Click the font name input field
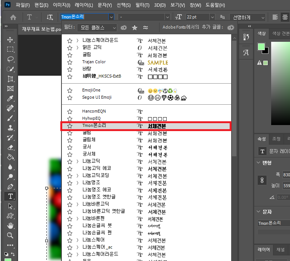Viewport: 290px width, 261px height. point(84,17)
